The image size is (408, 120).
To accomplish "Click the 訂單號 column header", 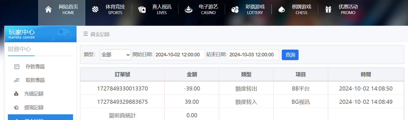I will pyautogui.click(x=122, y=74).
